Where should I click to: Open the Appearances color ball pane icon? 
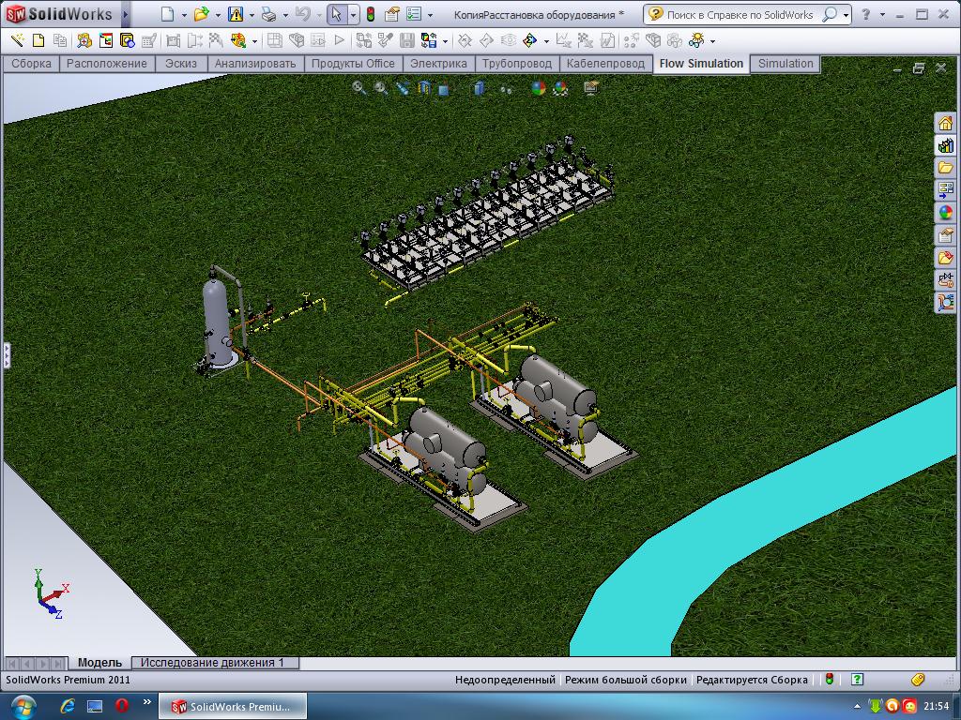945,213
